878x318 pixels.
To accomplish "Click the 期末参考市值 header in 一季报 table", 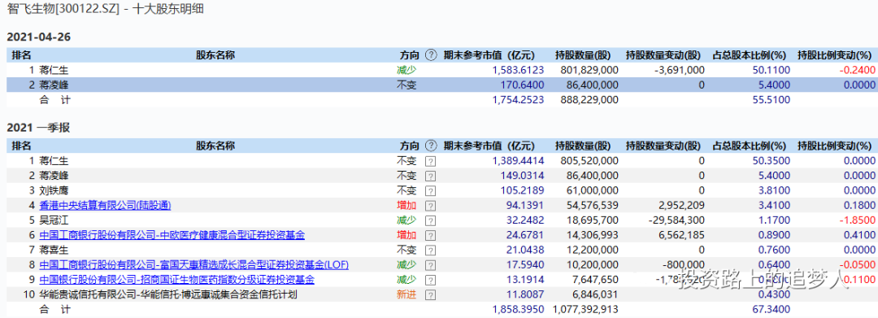I will pyautogui.click(x=489, y=146).
